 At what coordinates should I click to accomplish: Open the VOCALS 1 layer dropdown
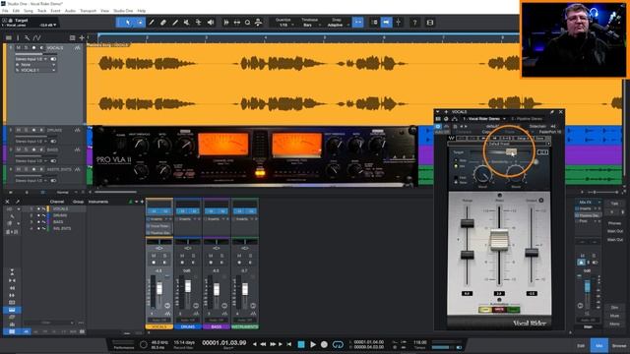(x=35, y=70)
